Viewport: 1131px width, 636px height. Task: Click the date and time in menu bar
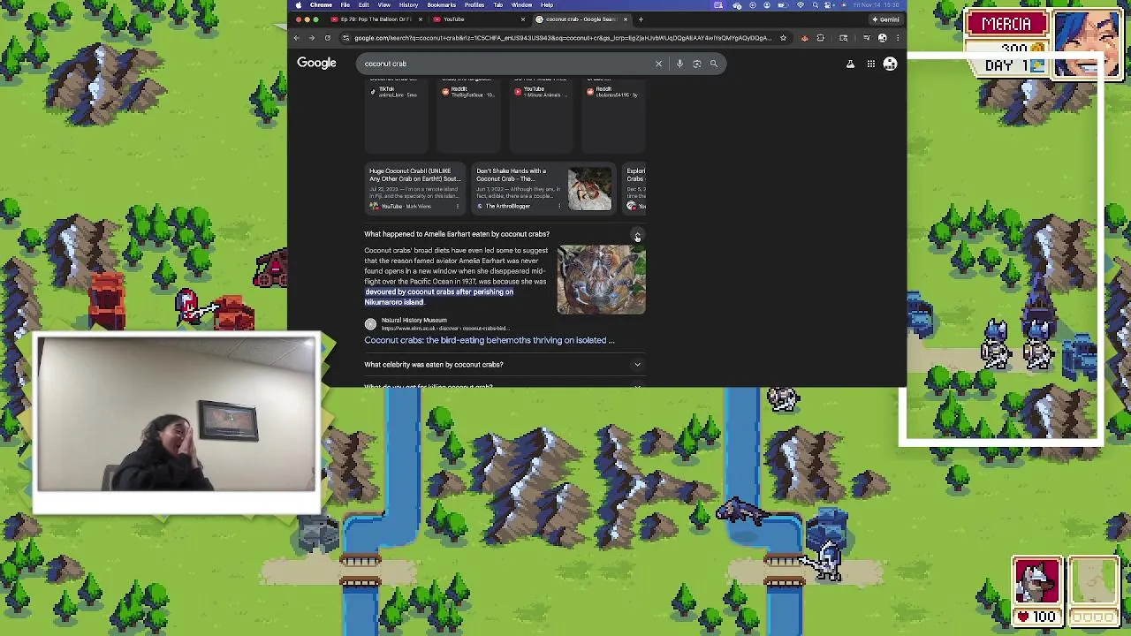tap(878, 5)
